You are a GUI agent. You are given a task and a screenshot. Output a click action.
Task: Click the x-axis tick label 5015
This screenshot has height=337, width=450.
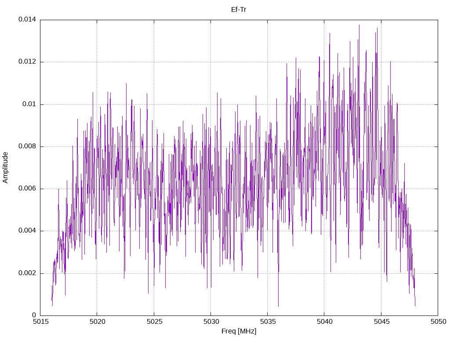(41, 322)
